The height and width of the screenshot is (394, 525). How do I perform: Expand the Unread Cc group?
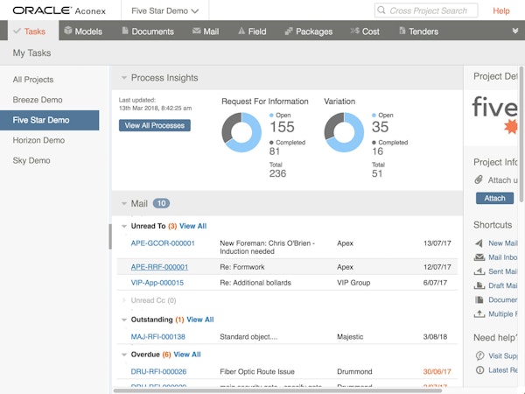(x=124, y=300)
